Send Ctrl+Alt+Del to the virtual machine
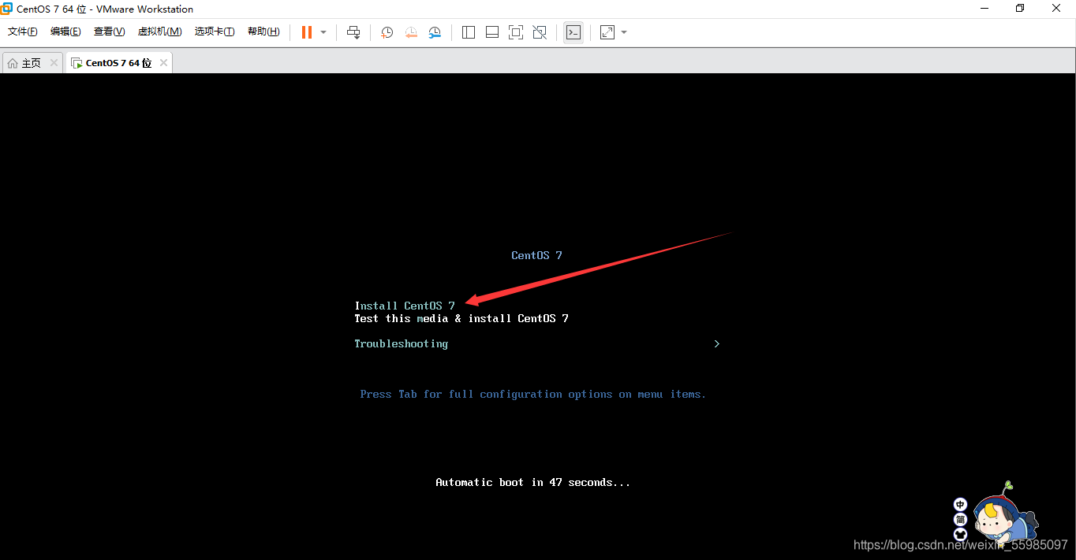 tap(353, 32)
